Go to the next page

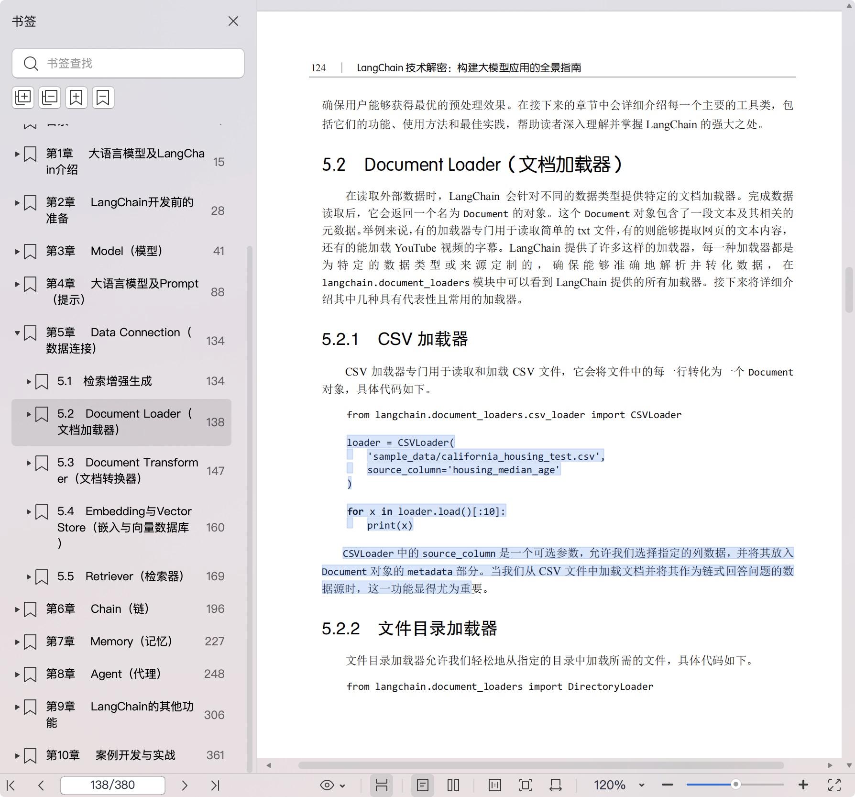click(185, 785)
